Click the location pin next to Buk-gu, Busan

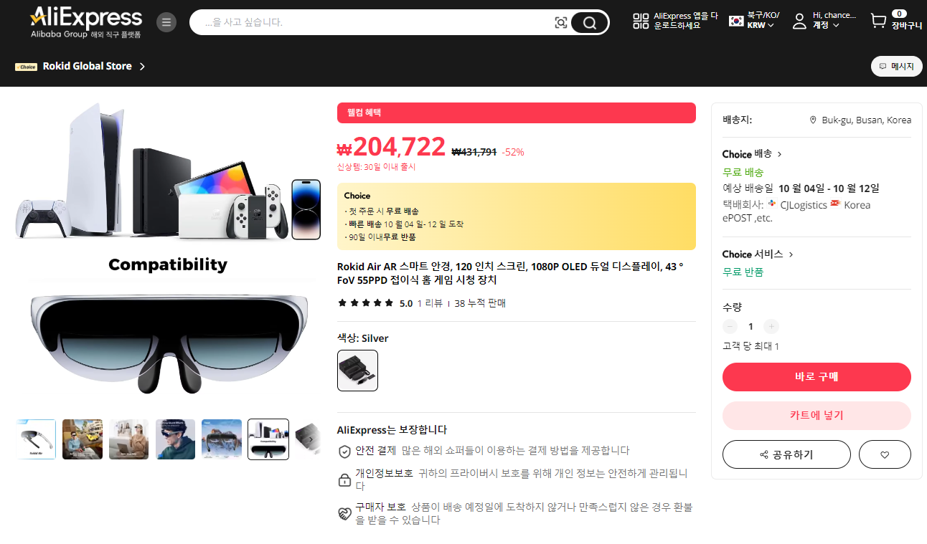(x=813, y=120)
